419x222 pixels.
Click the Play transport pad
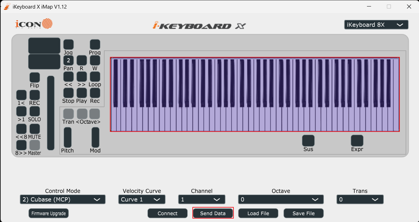coord(81,93)
